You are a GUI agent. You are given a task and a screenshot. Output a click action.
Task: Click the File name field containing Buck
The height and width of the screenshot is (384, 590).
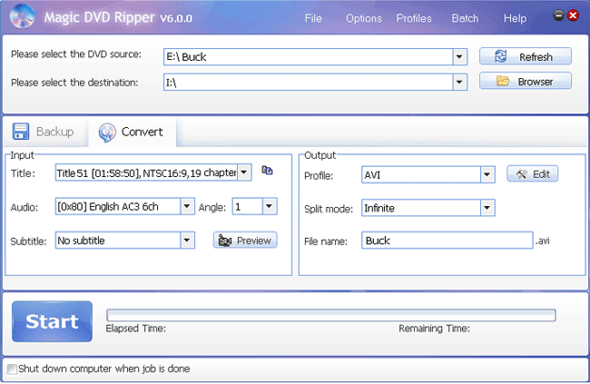coord(447,241)
